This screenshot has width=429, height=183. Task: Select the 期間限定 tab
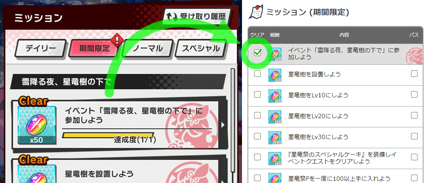94,49
